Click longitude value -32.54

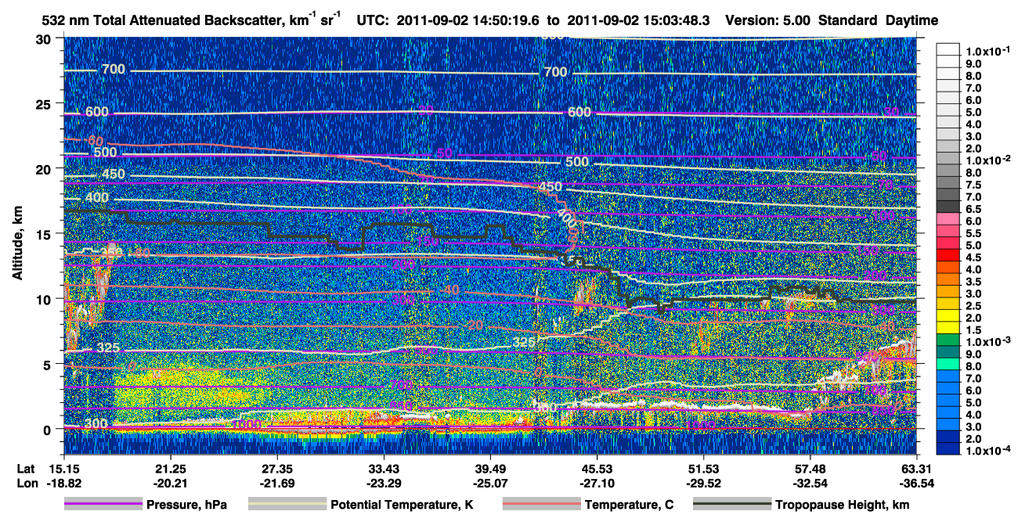click(x=810, y=483)
